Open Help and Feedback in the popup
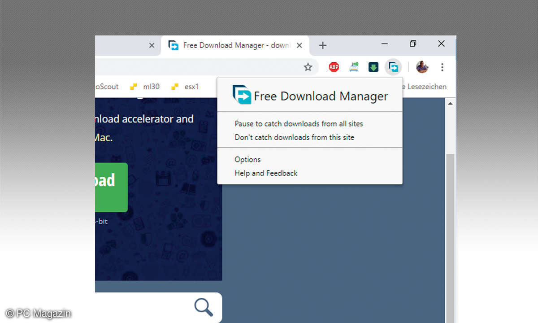Screen dimensions: 538x323 point(266,173)
